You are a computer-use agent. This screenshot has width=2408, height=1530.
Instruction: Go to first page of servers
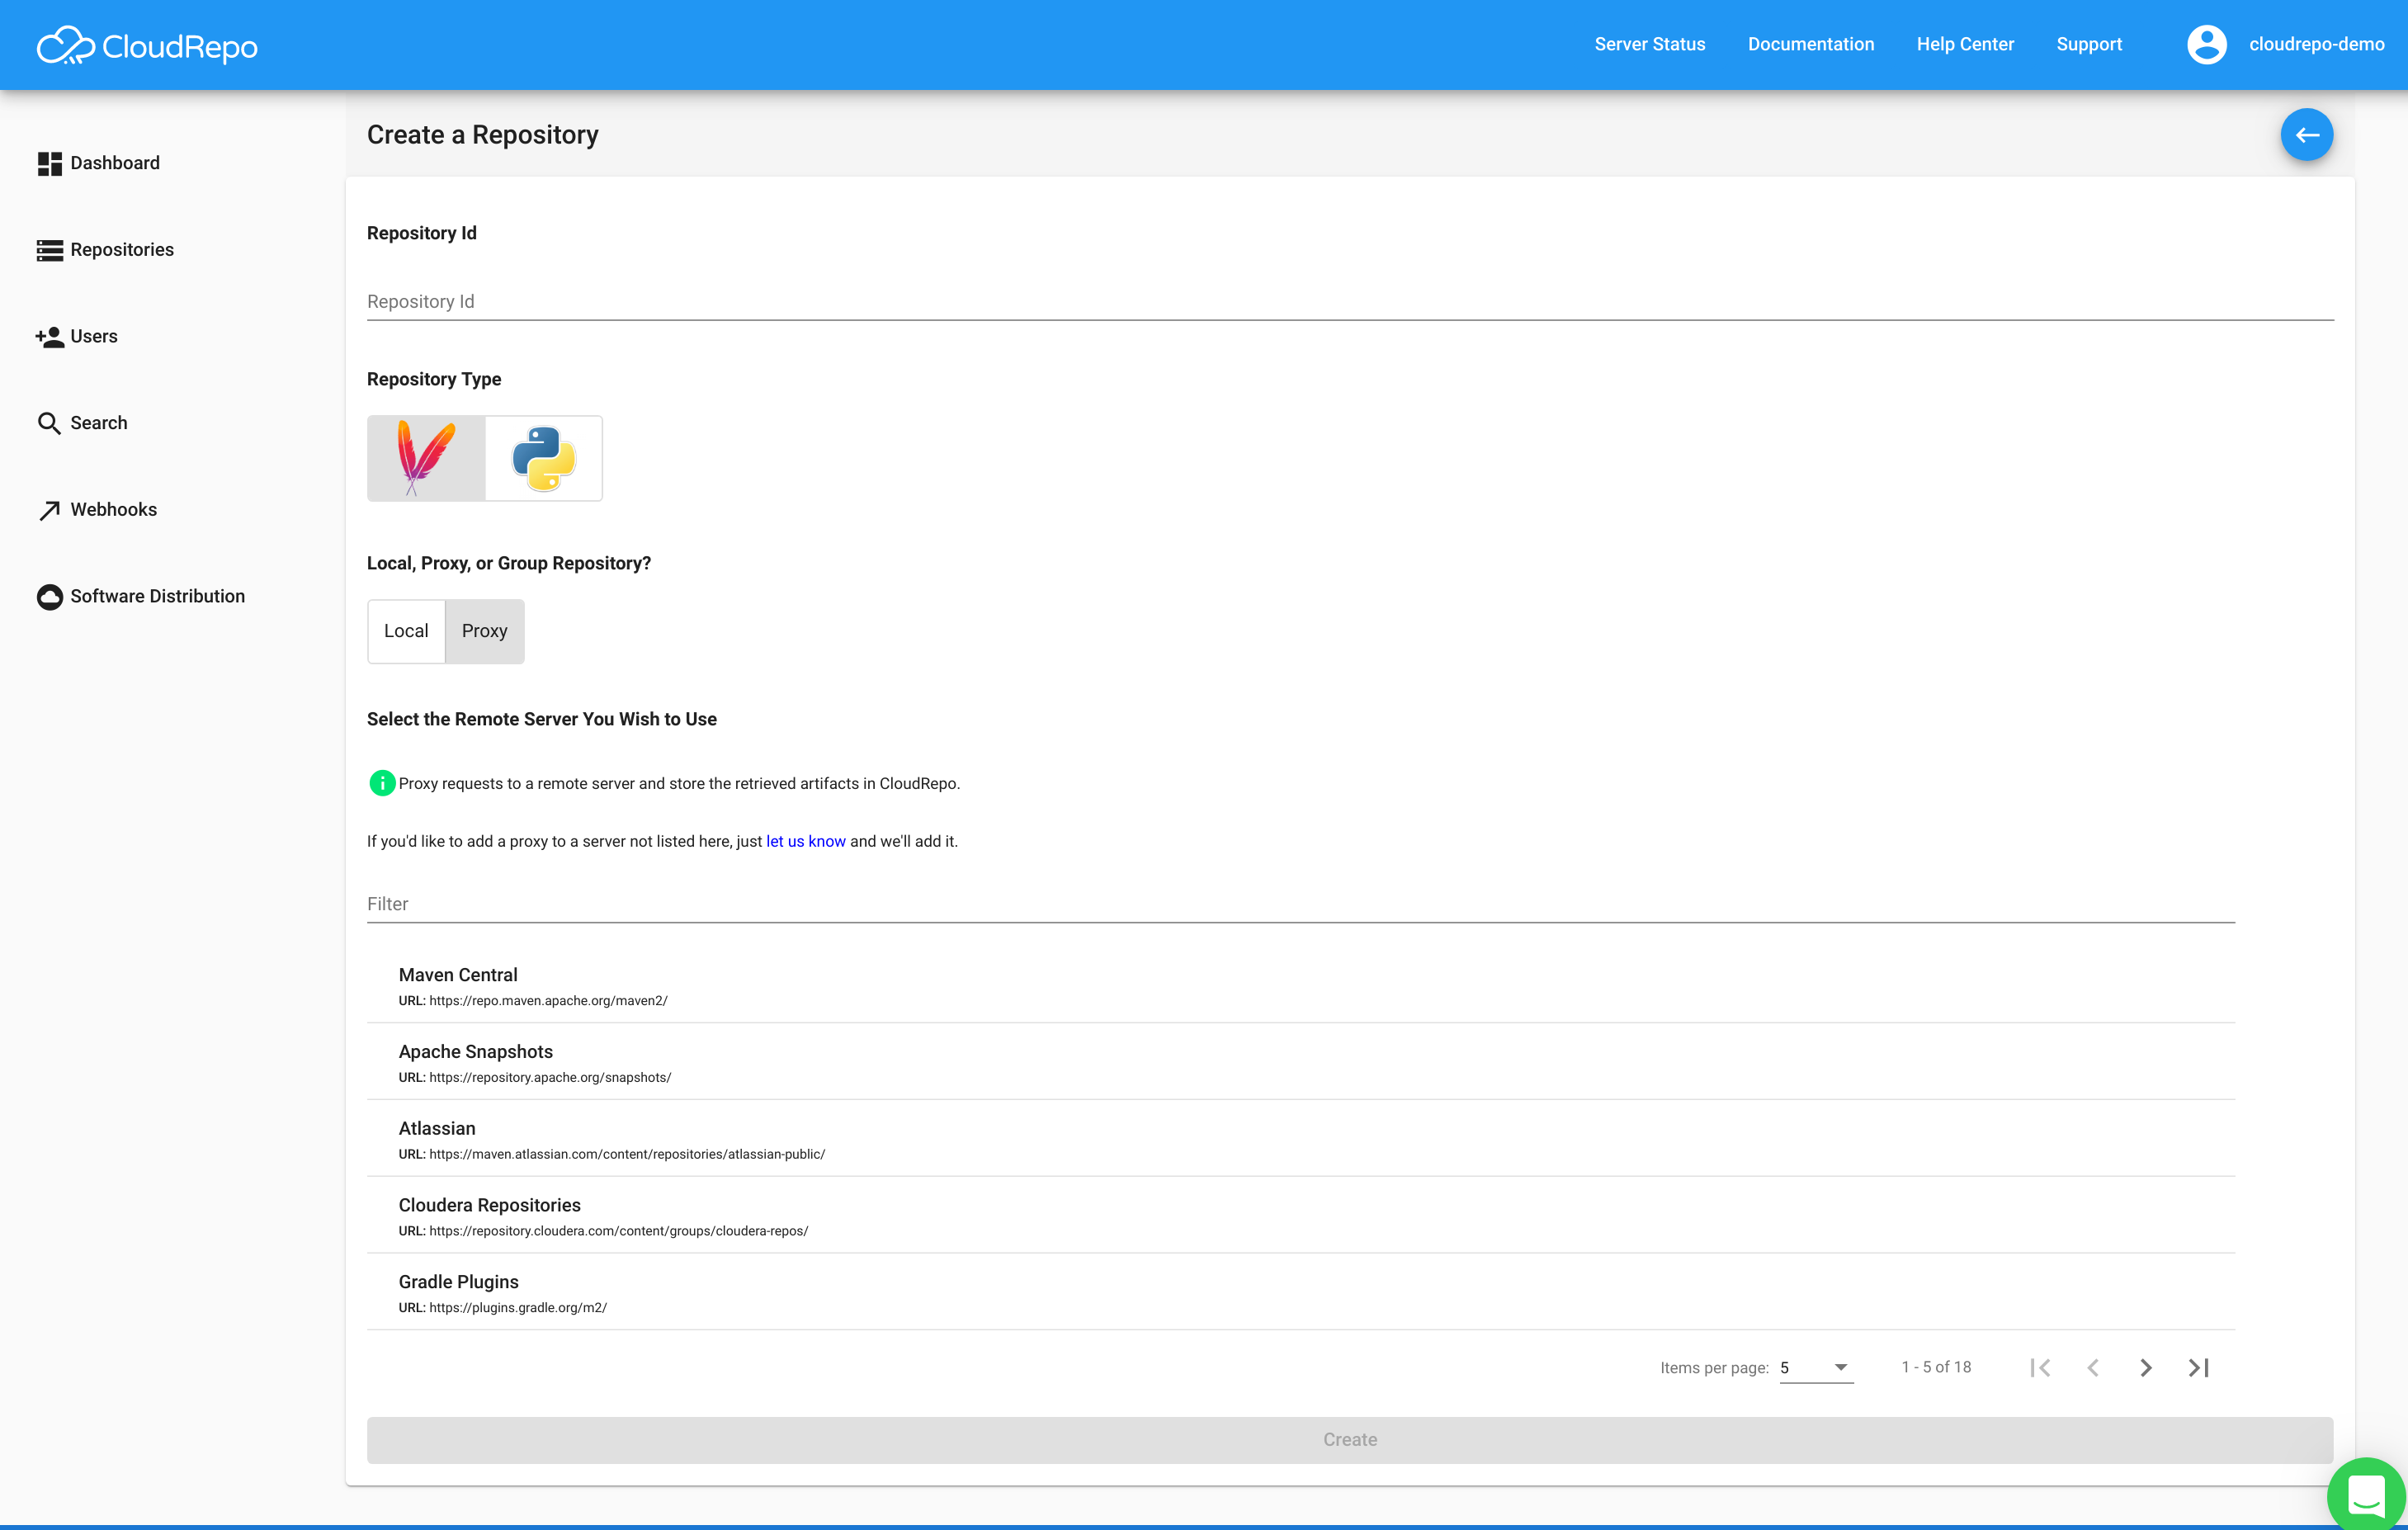click(x=2040, y=1367)
